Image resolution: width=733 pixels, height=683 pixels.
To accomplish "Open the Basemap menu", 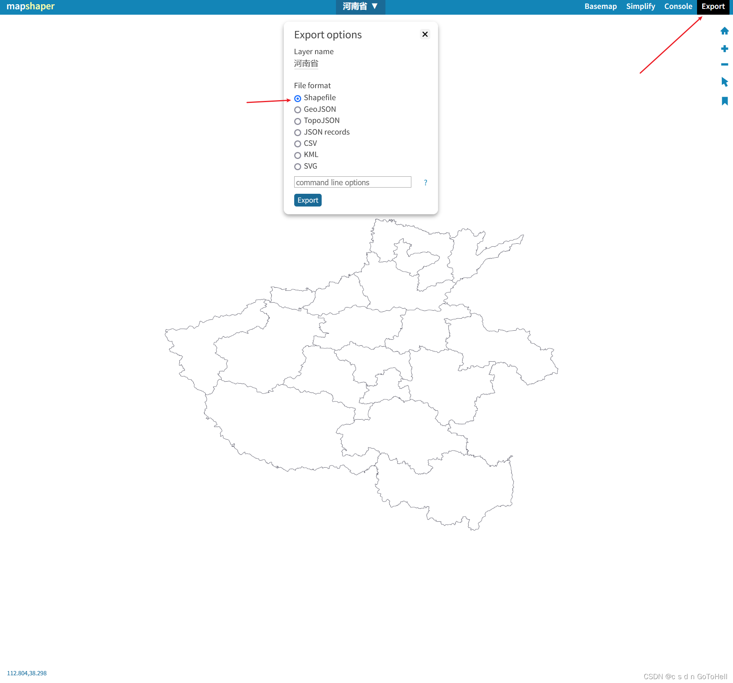I will [600, 6].
